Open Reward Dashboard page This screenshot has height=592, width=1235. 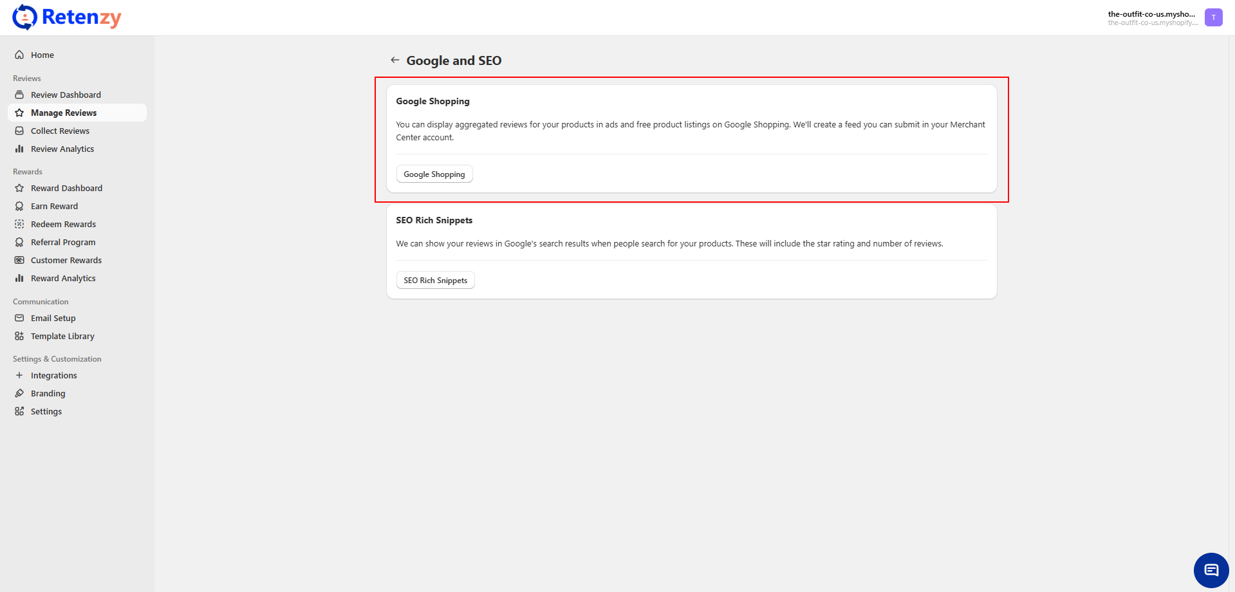tap(66, 189)
